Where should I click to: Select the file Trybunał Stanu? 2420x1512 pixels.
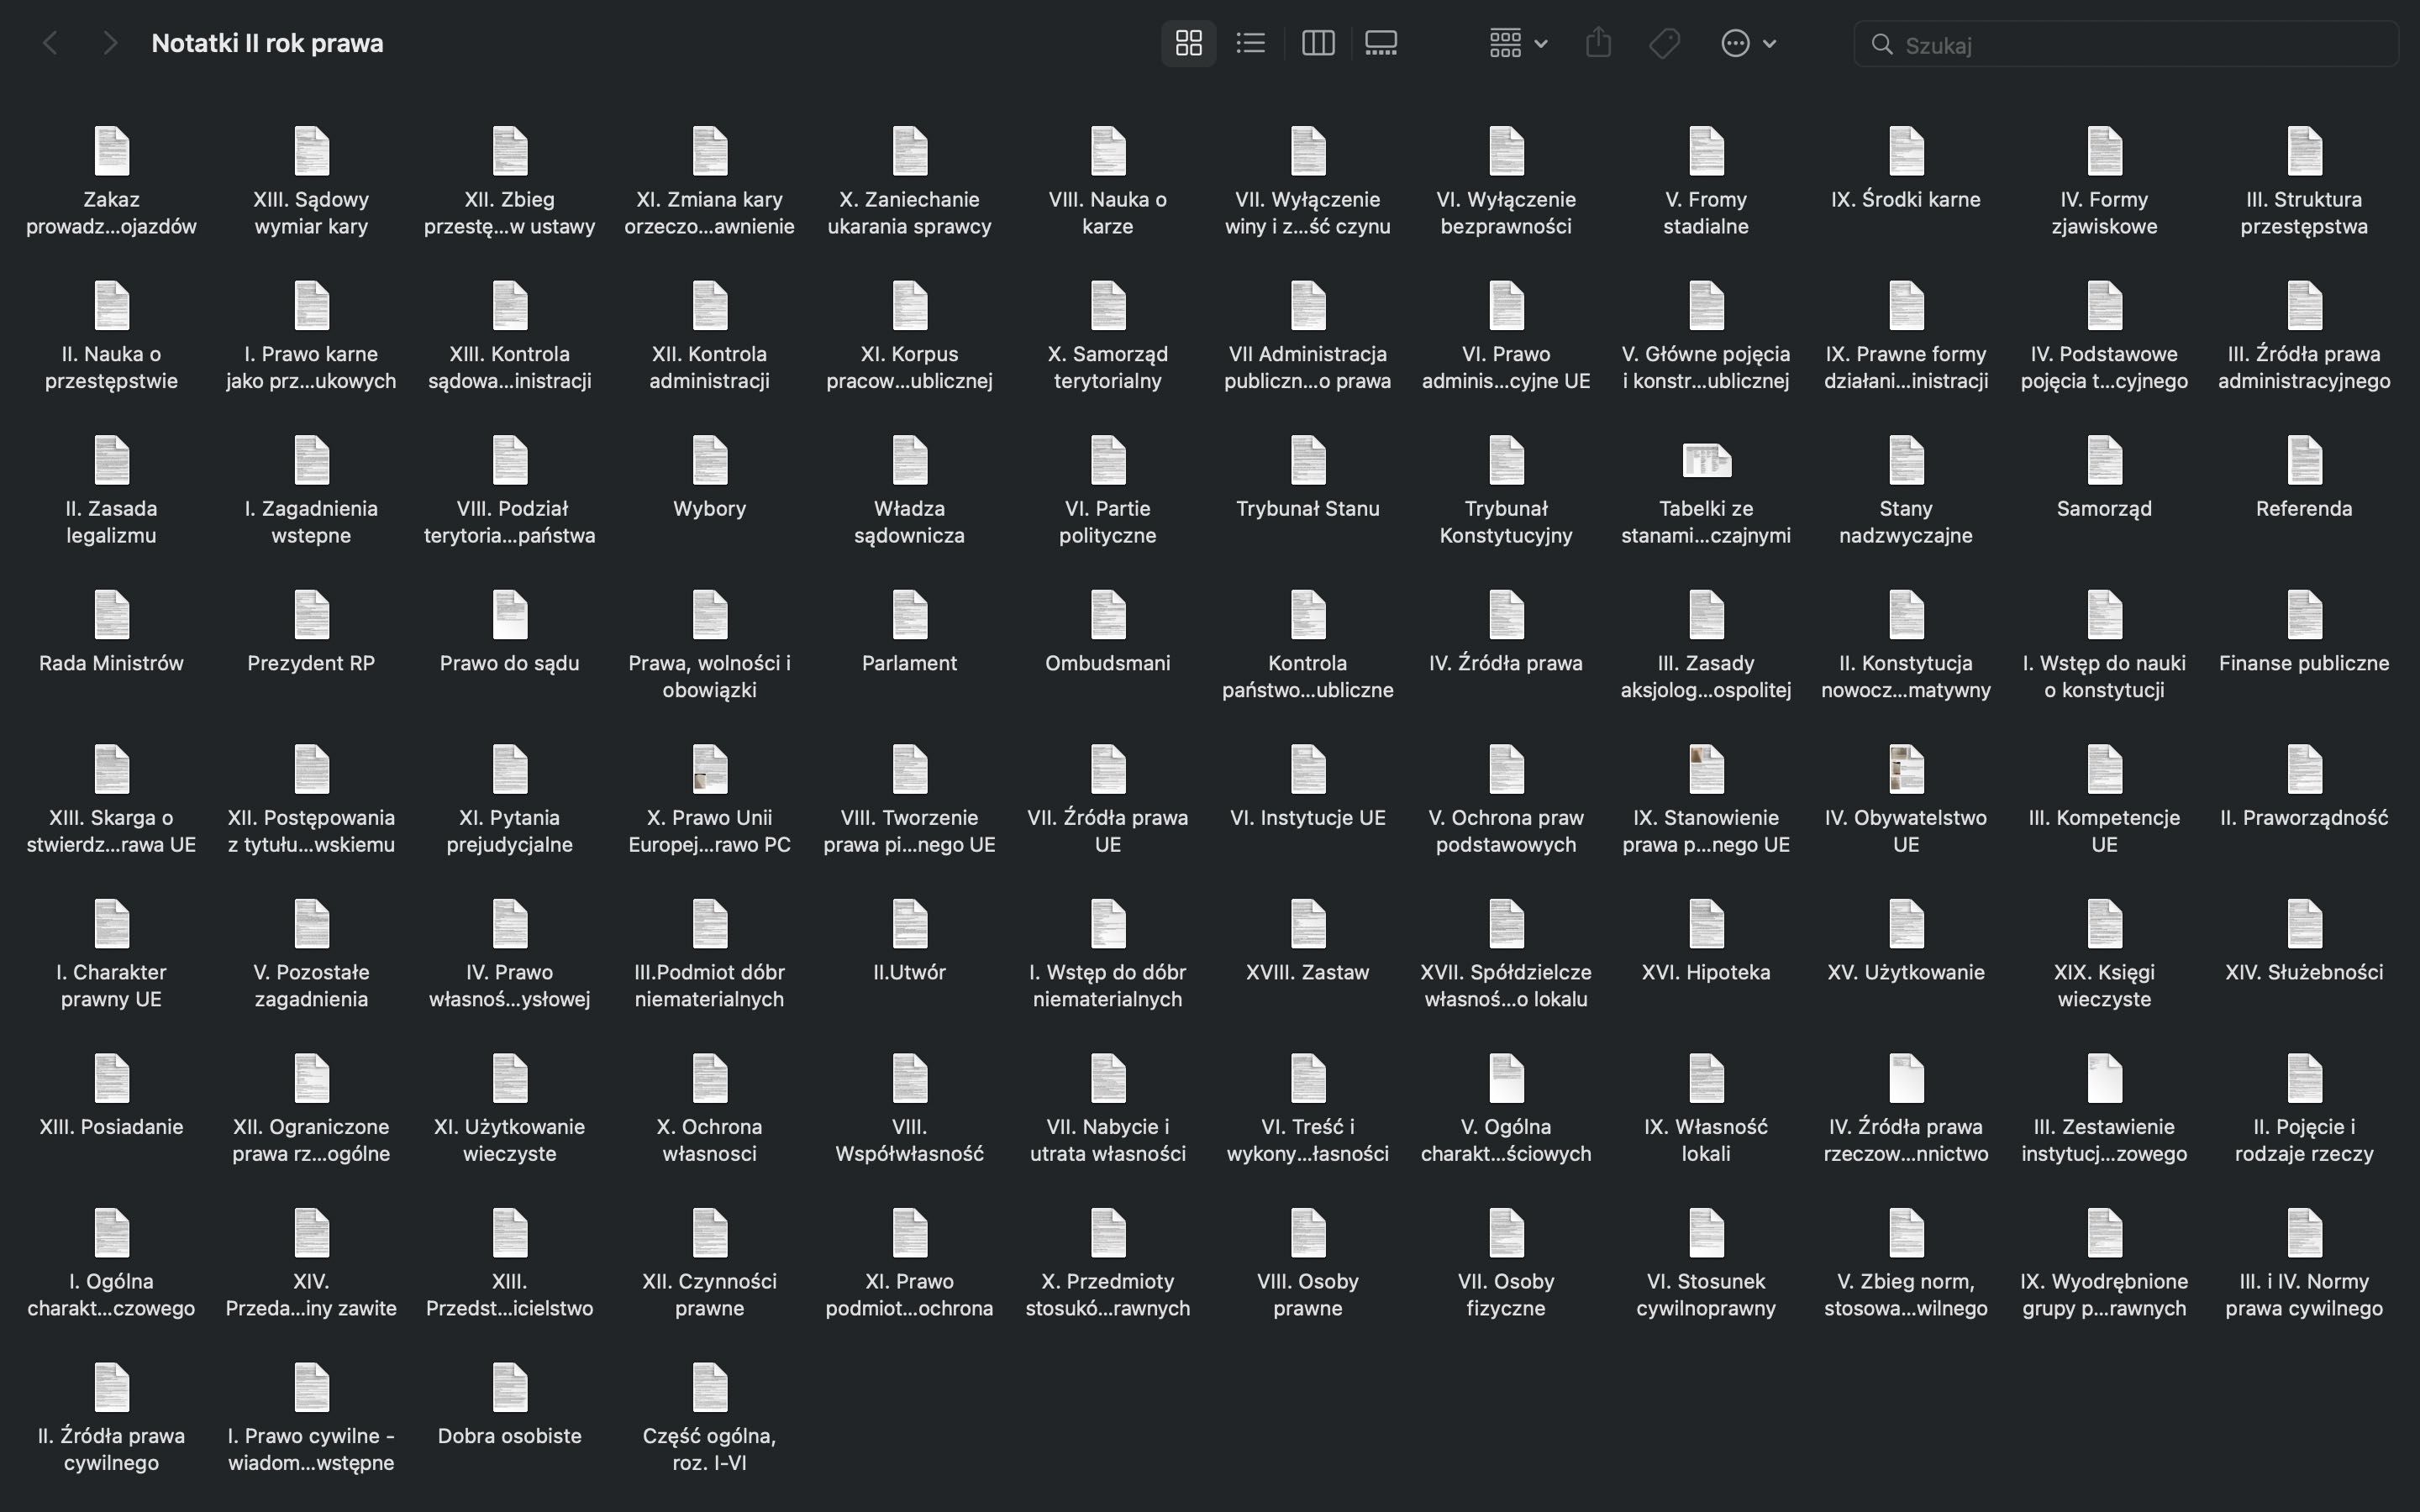tap(1308, 479)
